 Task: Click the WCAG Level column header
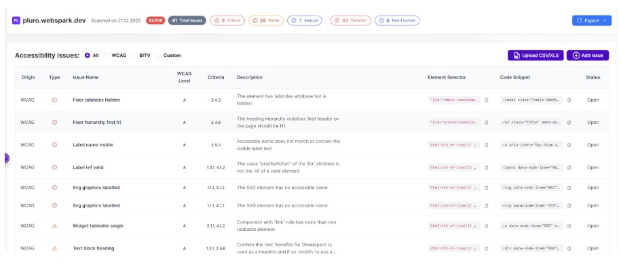pyautogui.click(x=184, y=77)
